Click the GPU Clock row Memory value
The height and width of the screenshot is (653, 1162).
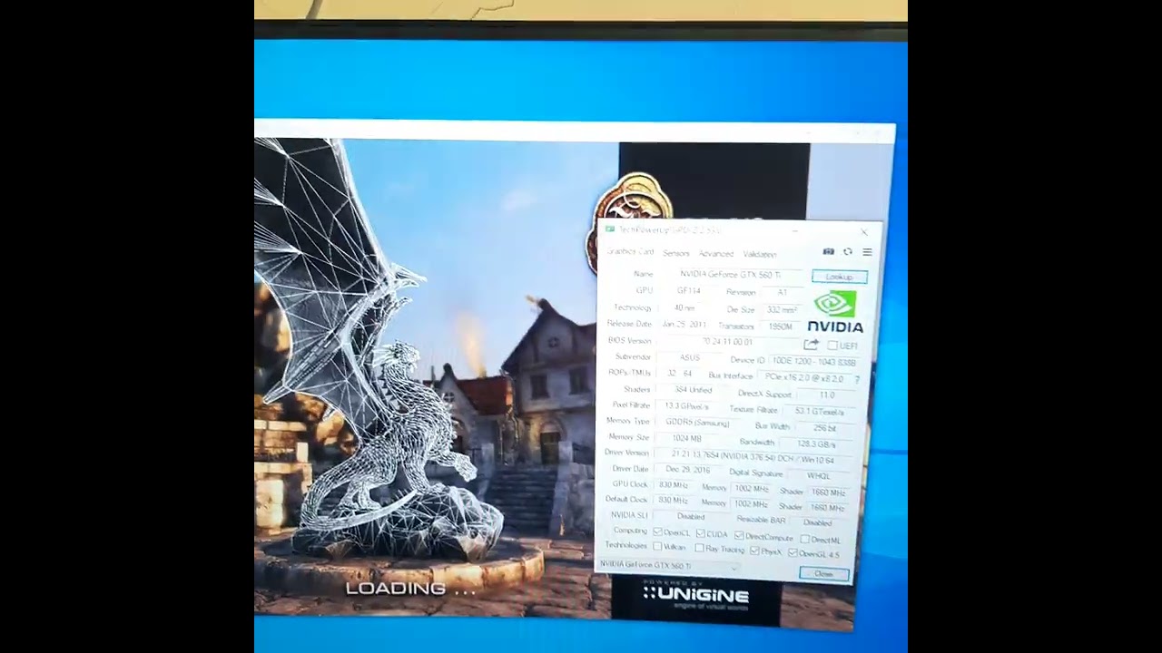tap(751, 489)
